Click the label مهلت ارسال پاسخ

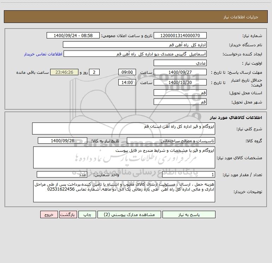pos(245,72)
